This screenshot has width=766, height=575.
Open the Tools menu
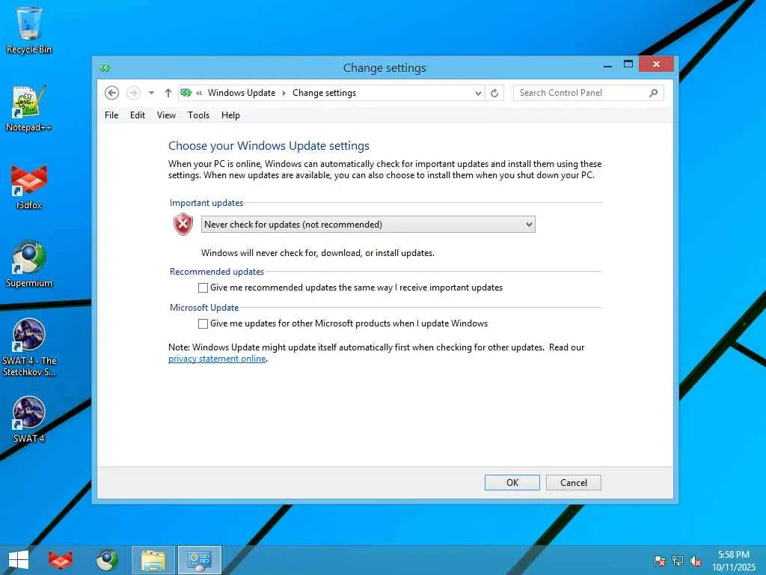coord(198,115)
